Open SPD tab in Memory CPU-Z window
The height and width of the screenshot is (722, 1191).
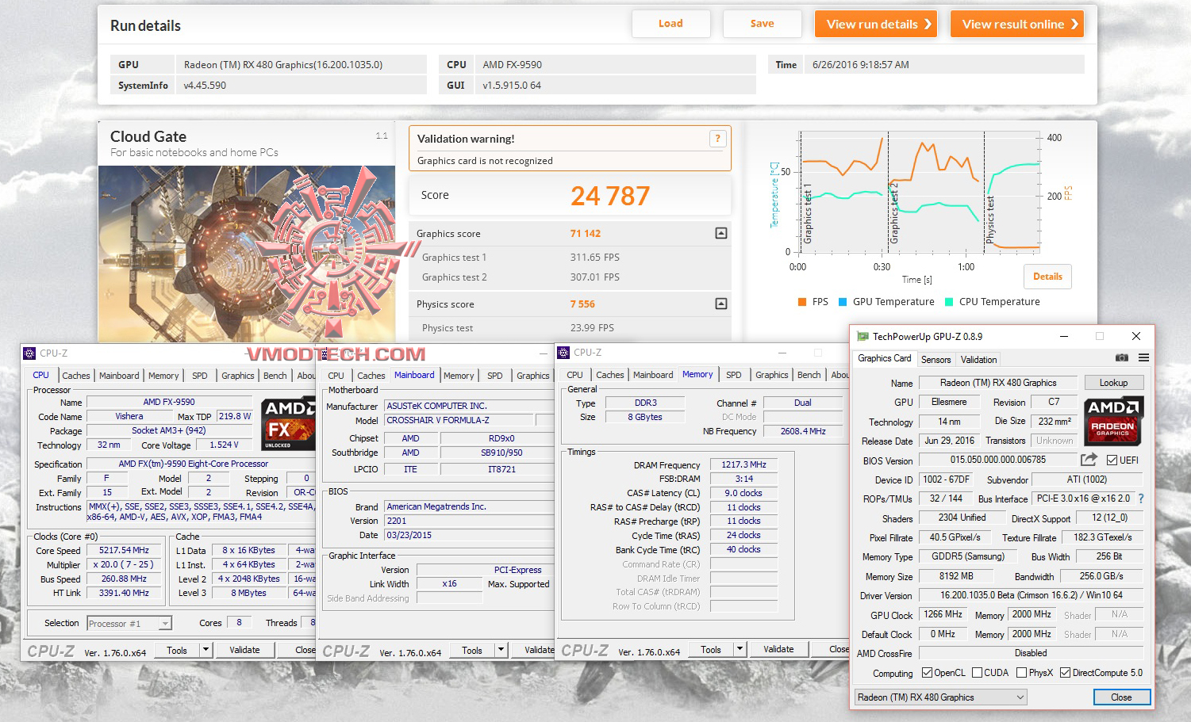(734, 375)
